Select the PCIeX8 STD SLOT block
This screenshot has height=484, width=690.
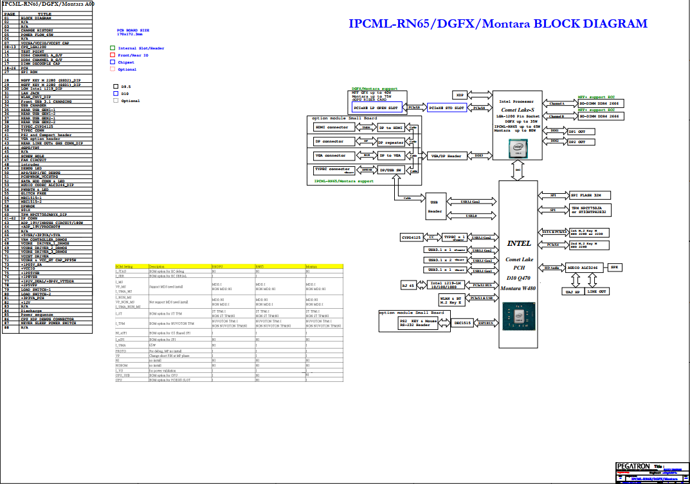pos(447,108)
